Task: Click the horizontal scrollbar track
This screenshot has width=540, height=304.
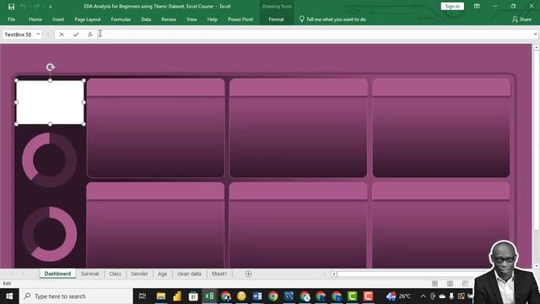Action: (x=407, y=274)
